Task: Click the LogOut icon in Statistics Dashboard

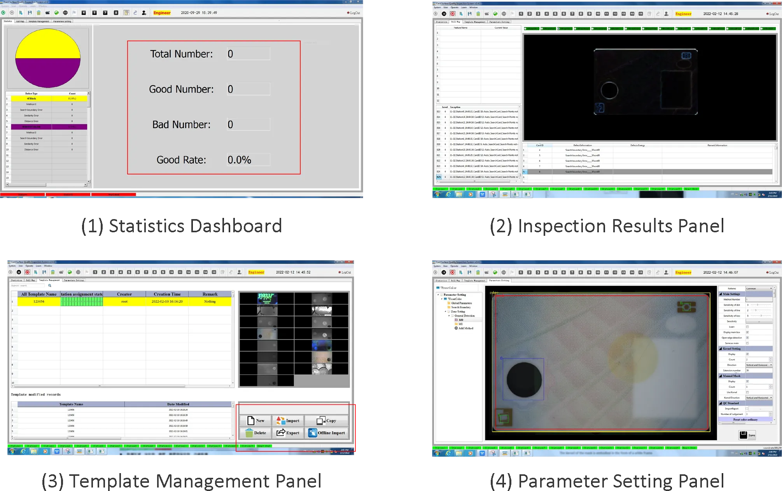Action: pos(348,13)
